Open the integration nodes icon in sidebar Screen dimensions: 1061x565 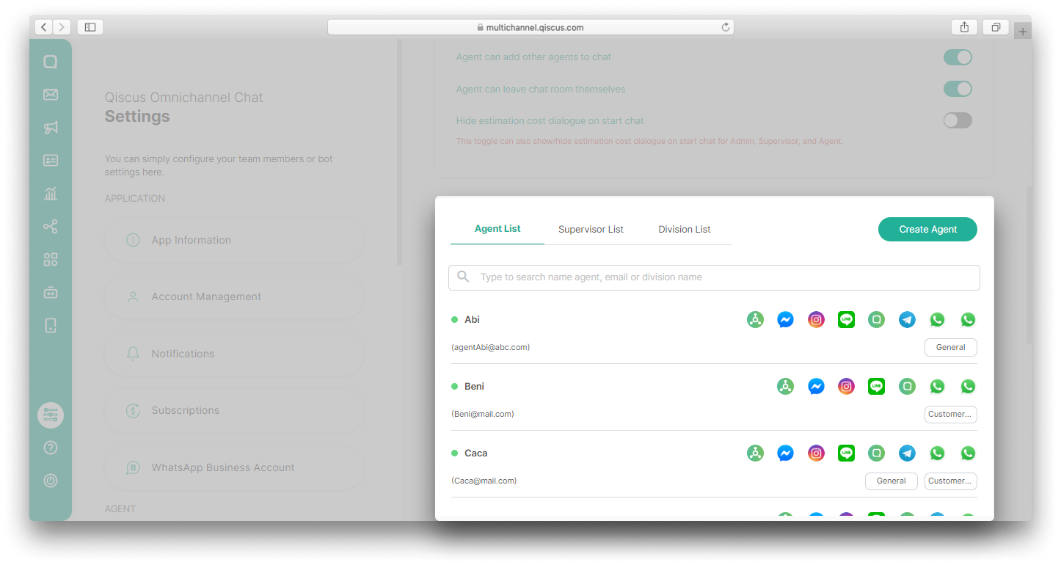point(51,227)
